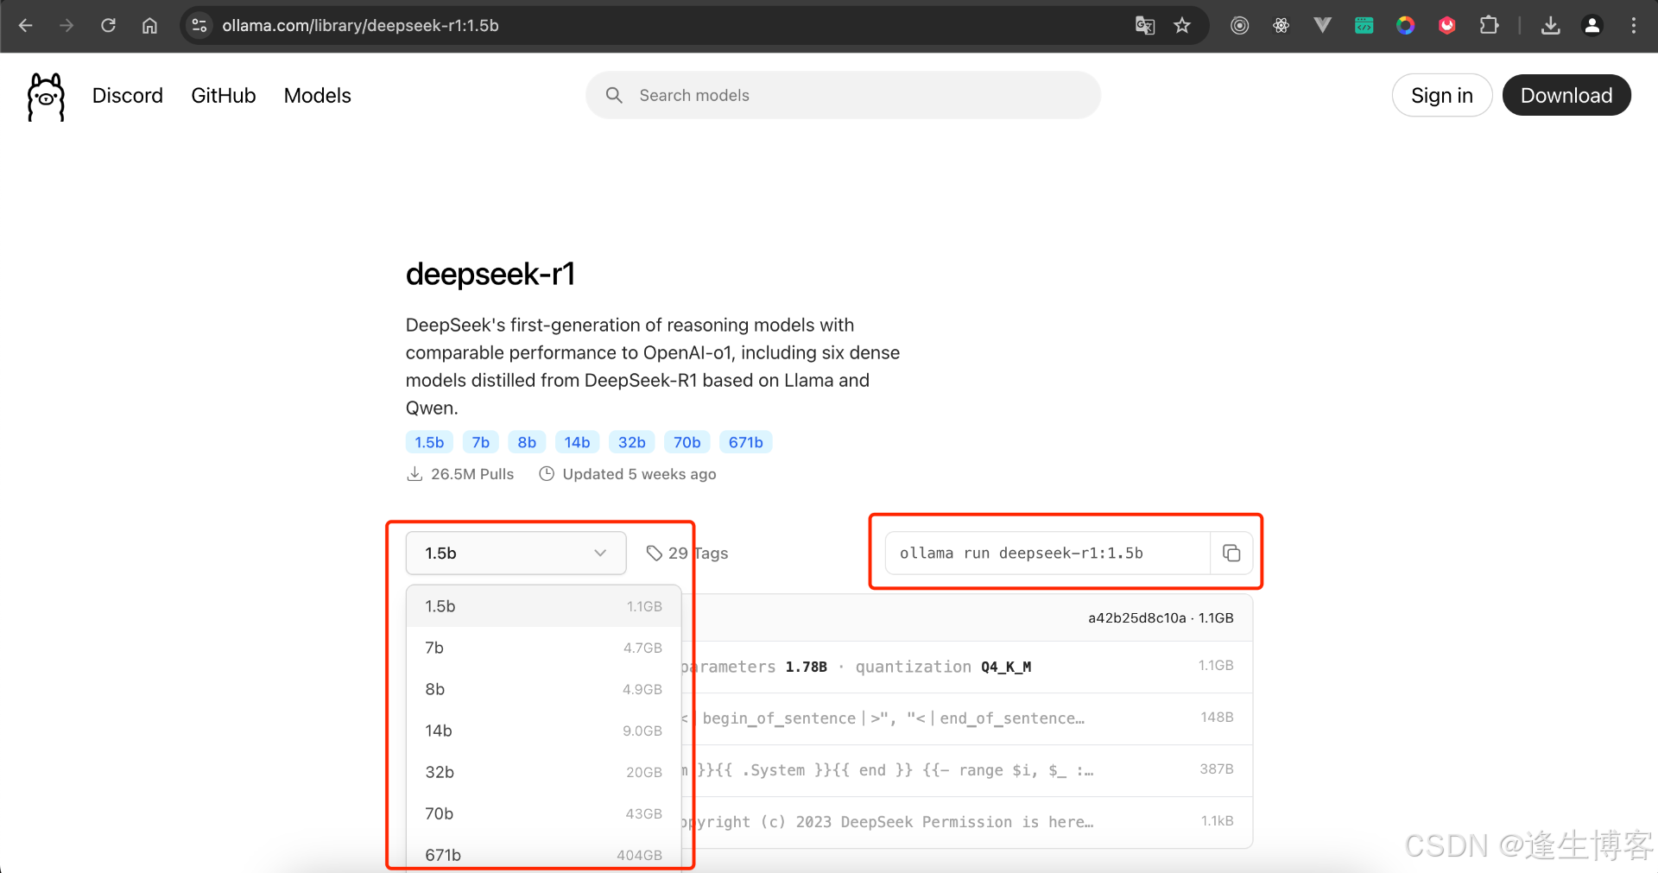Open the DeepSeek Permission license row
Screen dimensions: 1658x873
966,822
